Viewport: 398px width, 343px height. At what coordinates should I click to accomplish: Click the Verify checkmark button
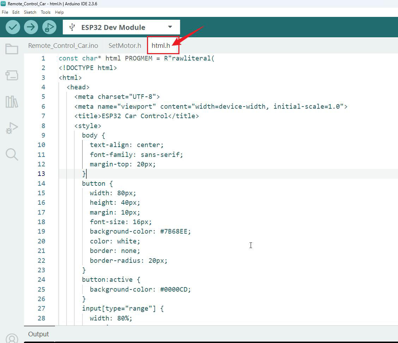[13, 27]
